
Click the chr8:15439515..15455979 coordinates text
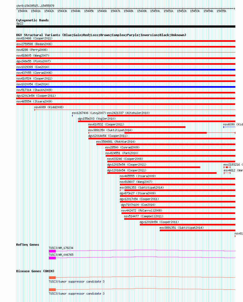coord(35,6)
